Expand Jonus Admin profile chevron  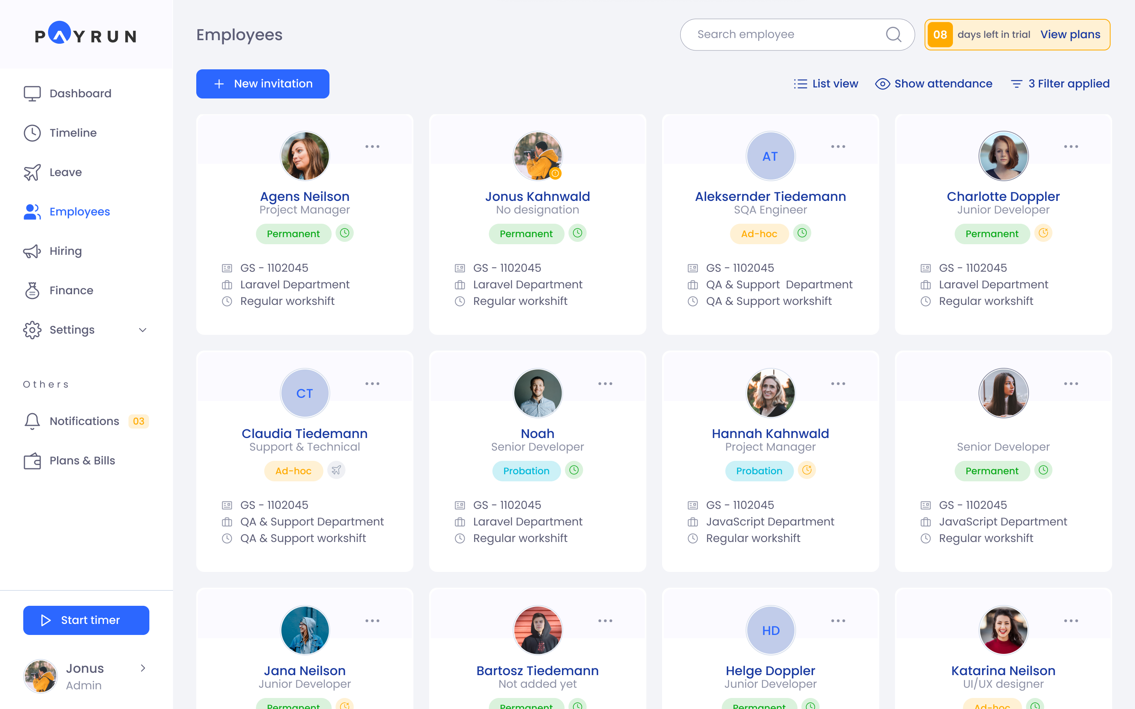(x=143, y=668)
